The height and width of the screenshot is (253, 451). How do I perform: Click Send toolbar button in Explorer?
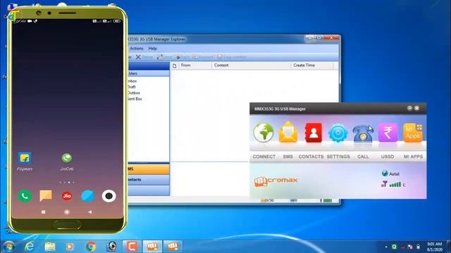click(164, 57)
